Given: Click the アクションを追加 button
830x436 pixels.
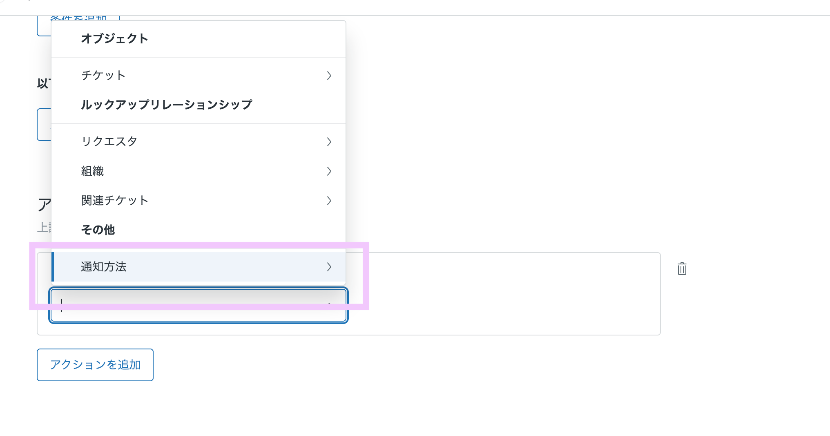Looking at the screenshot, I should point(95,365).
